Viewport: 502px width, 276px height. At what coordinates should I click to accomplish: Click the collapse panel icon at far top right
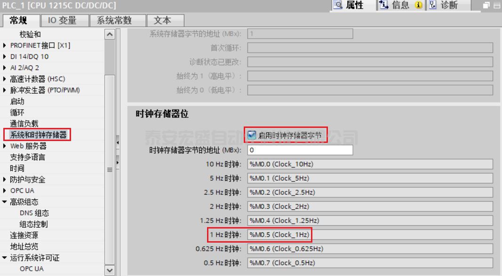coord(496,6)
